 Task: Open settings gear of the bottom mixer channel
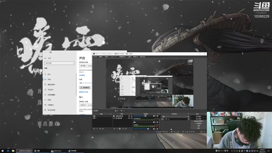click(157, 129)
